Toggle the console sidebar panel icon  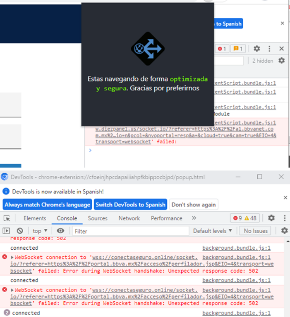6,231
